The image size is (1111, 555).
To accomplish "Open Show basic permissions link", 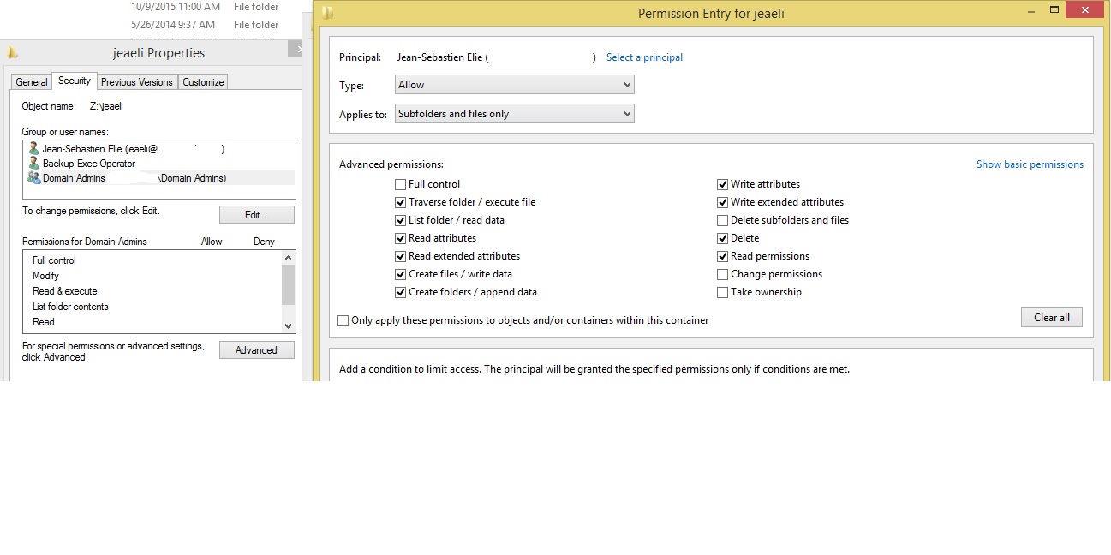I will pos(1030,164).
